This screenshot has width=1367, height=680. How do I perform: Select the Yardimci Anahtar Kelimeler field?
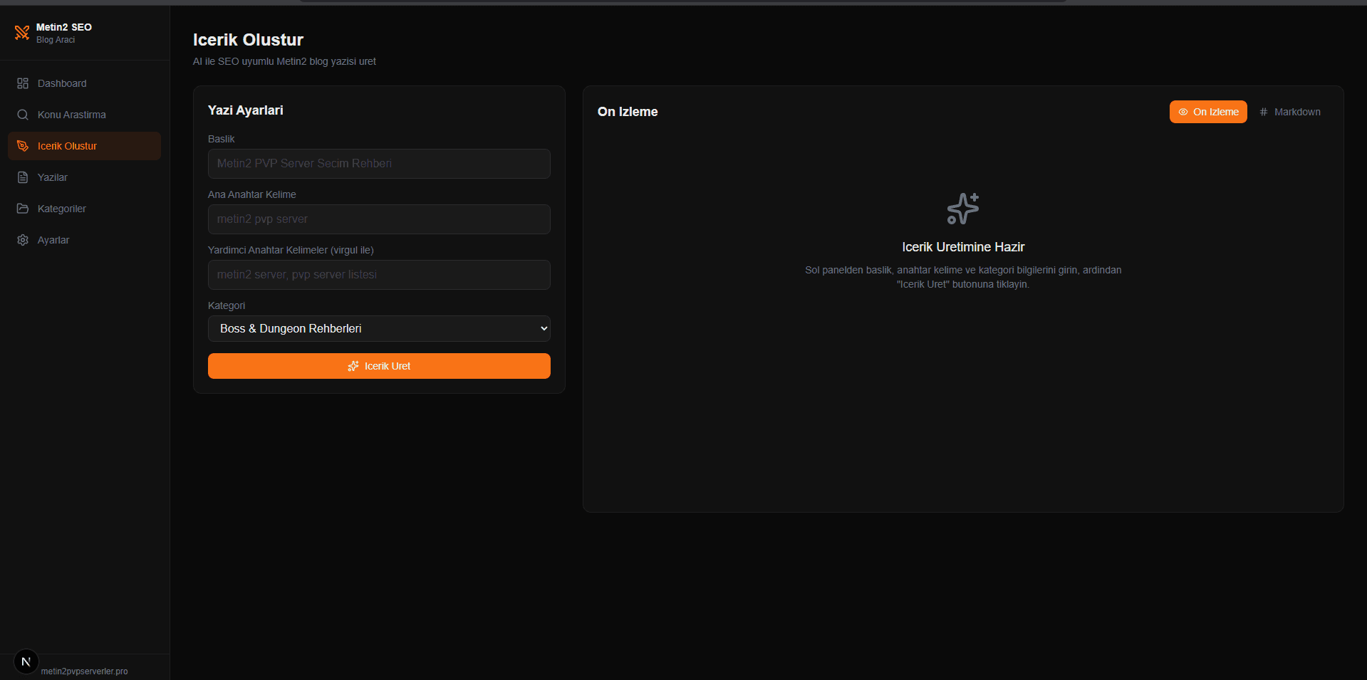coord(378,275)
